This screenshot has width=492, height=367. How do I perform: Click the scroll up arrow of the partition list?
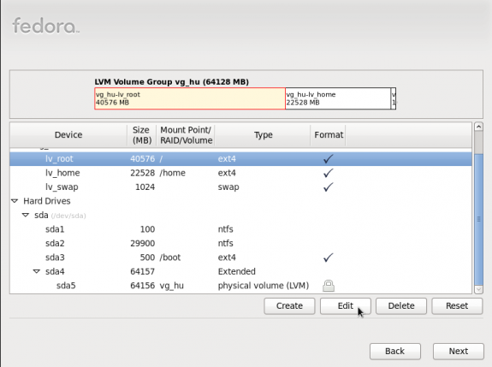click(478, 127)
